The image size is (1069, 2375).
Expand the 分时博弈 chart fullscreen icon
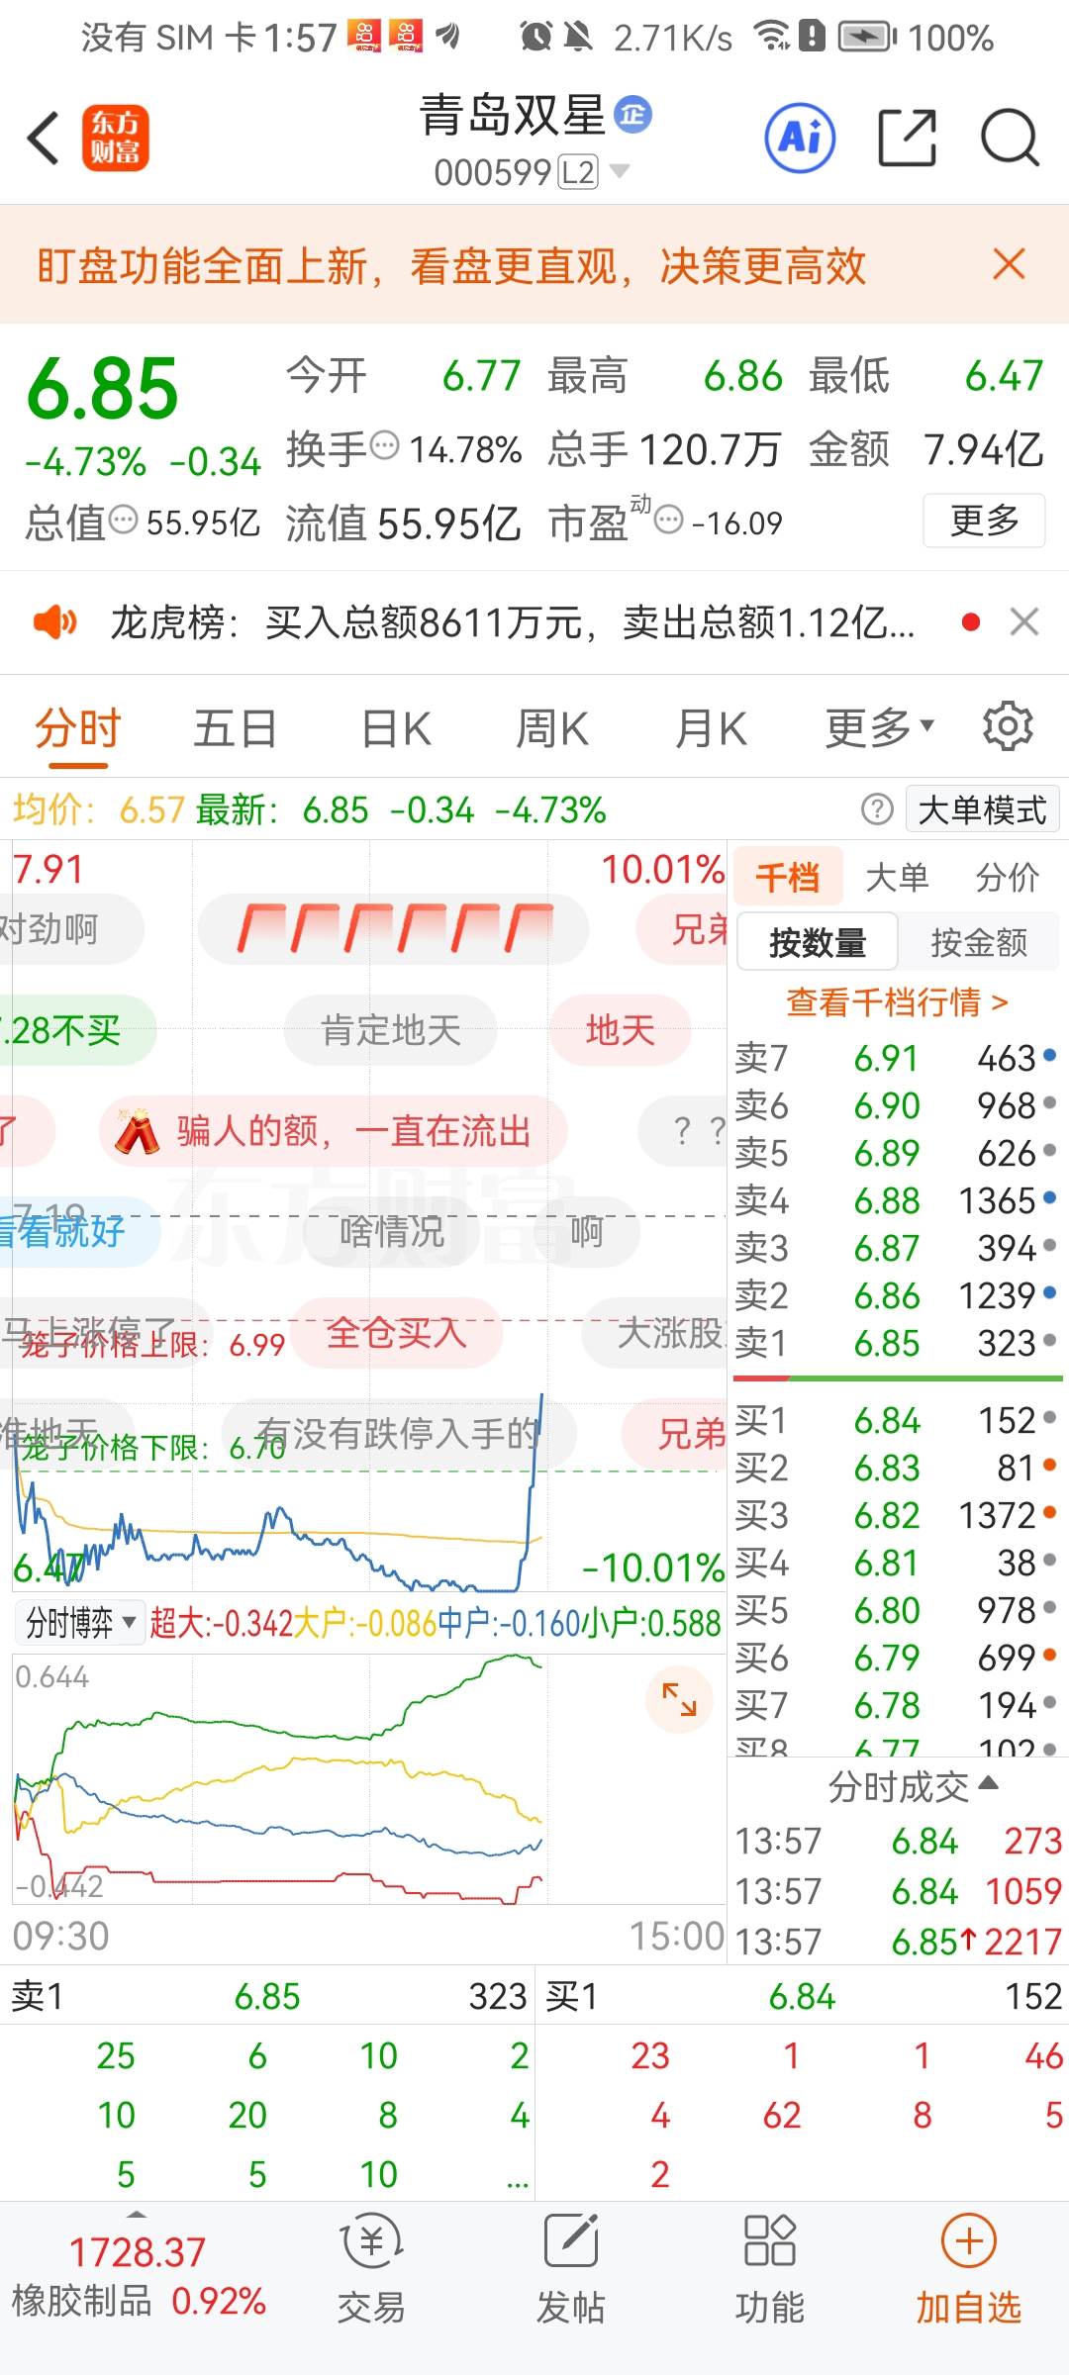coord(679,1700)
